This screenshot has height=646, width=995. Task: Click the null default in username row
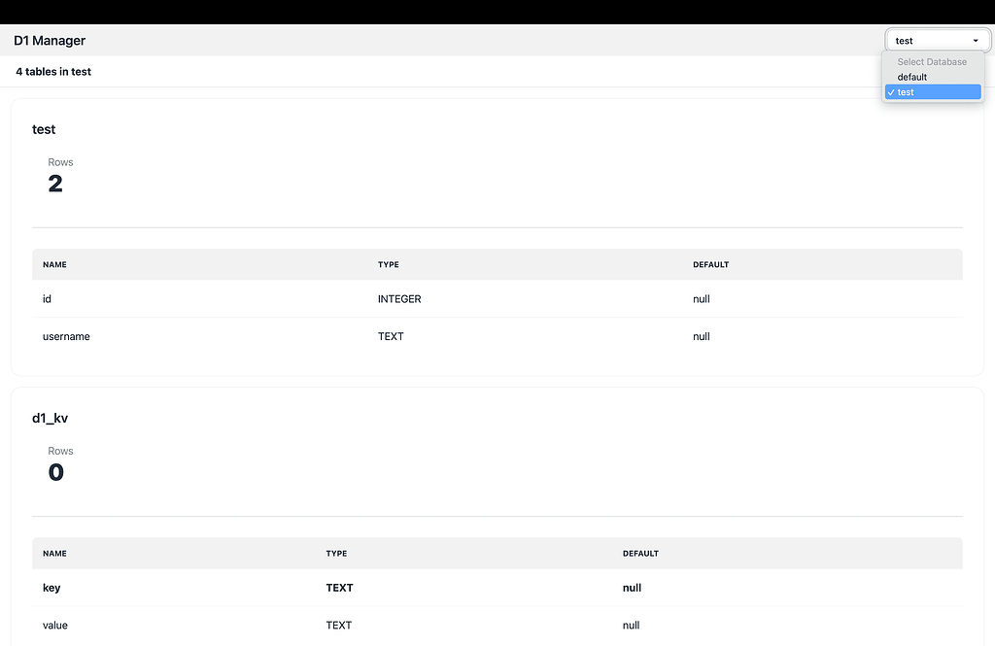pyautogui.click(x=702, y=336)
